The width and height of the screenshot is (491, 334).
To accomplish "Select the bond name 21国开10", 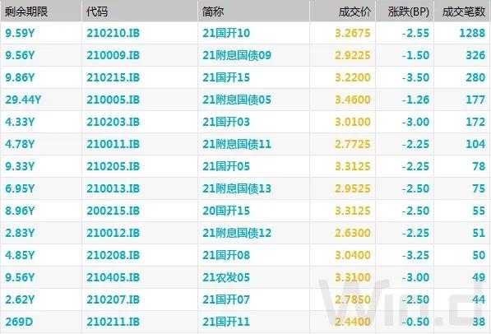I will (226, 33).
